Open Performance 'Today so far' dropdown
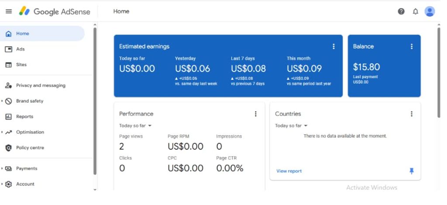The width and height of the screenshot is (447, 205). [x=135, y=126]
